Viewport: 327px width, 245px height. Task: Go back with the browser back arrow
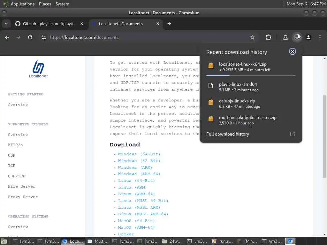[x=7, y=37]
